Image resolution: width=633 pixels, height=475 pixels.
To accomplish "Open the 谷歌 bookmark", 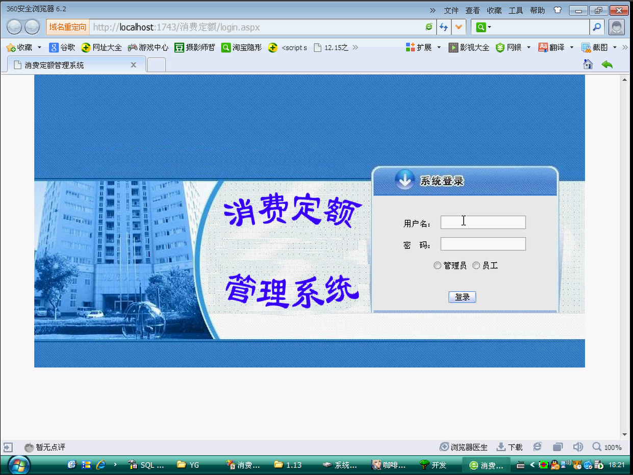I will click(x=62, y=47).
